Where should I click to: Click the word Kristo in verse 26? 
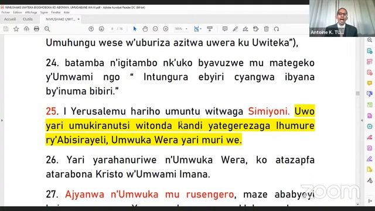(x=110, y=174)
